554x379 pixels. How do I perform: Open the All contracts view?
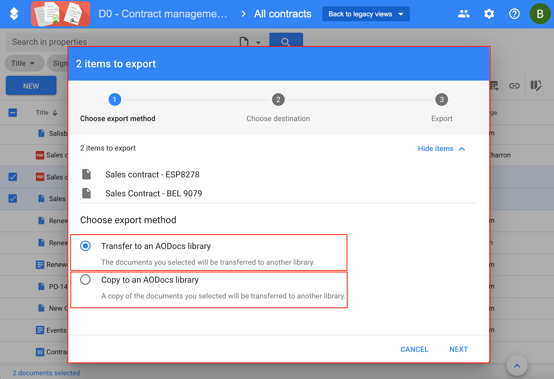pos(283,14)
